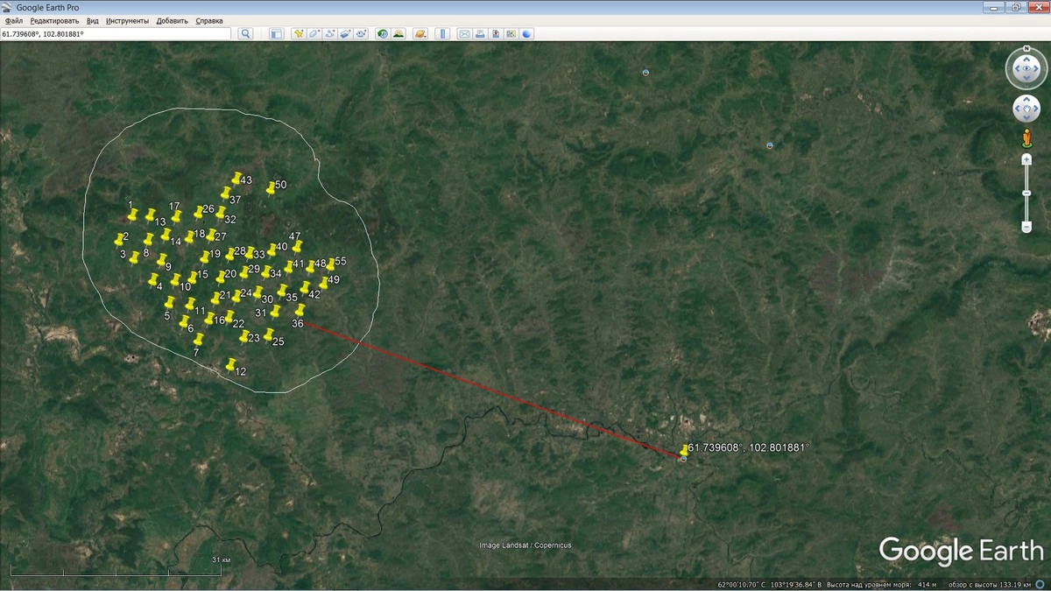Viewport: 1051px width, 591px height.
Task: Click the Print icon in the toolbar
Action: (480, 33)
